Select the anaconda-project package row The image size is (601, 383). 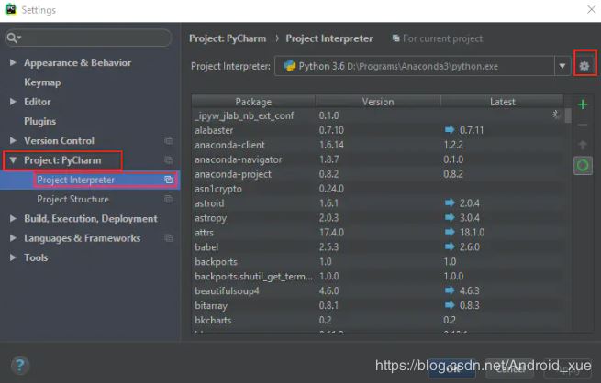378,174
